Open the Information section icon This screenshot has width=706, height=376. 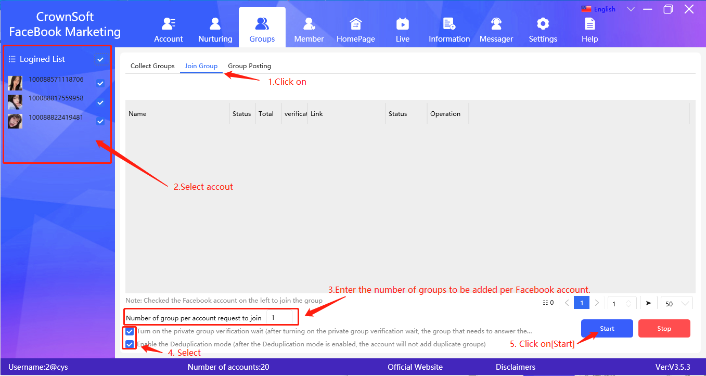pos(449,24)
